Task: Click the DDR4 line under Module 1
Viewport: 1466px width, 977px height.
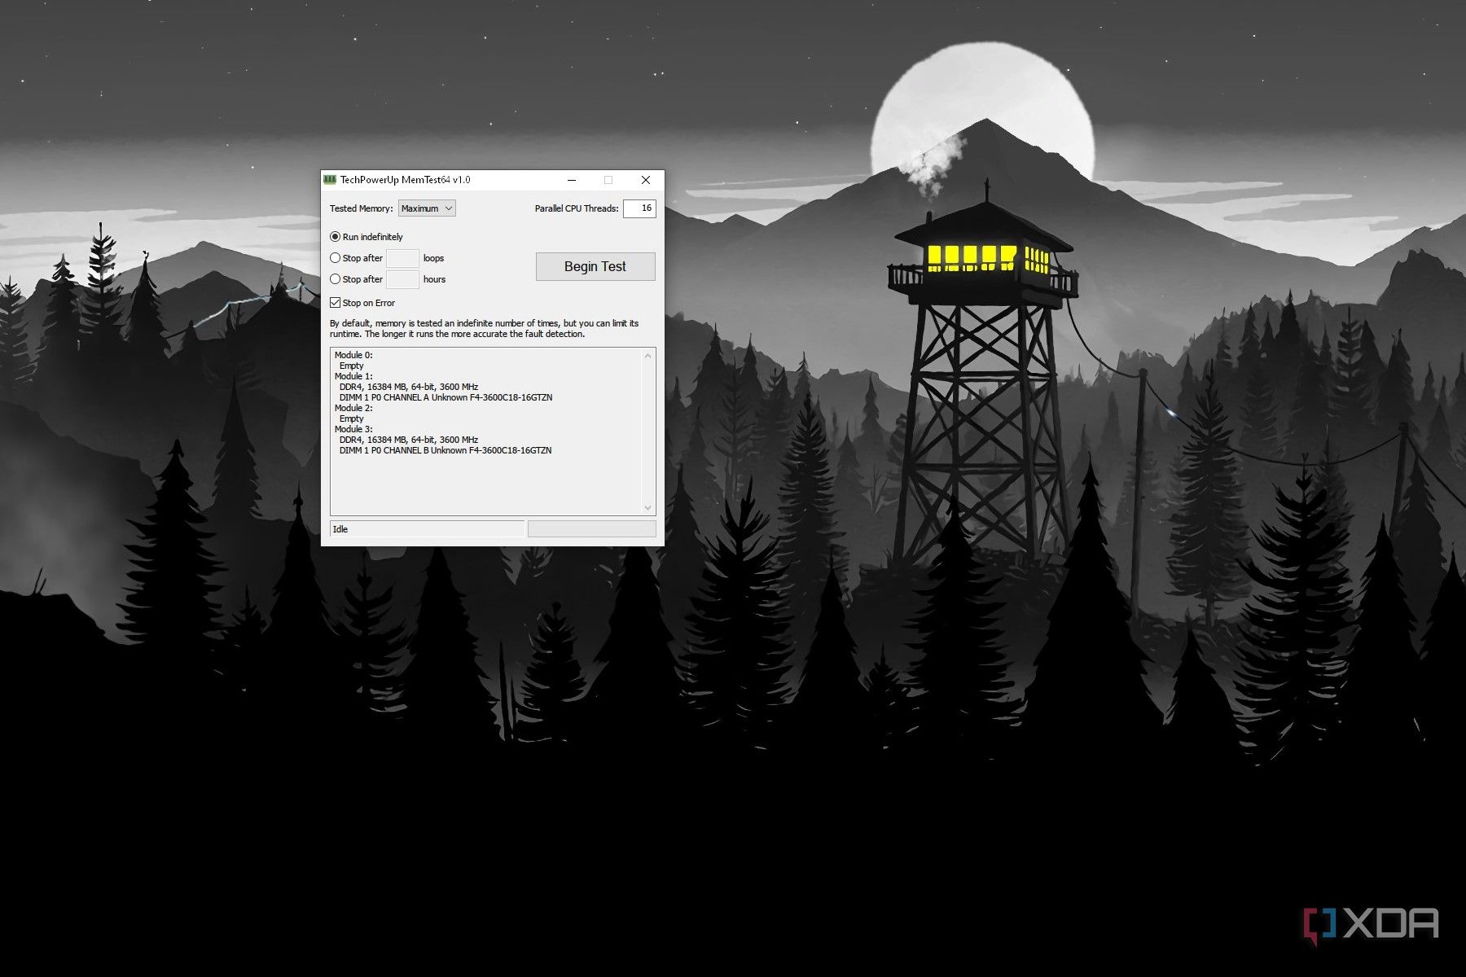Action: 409,387
